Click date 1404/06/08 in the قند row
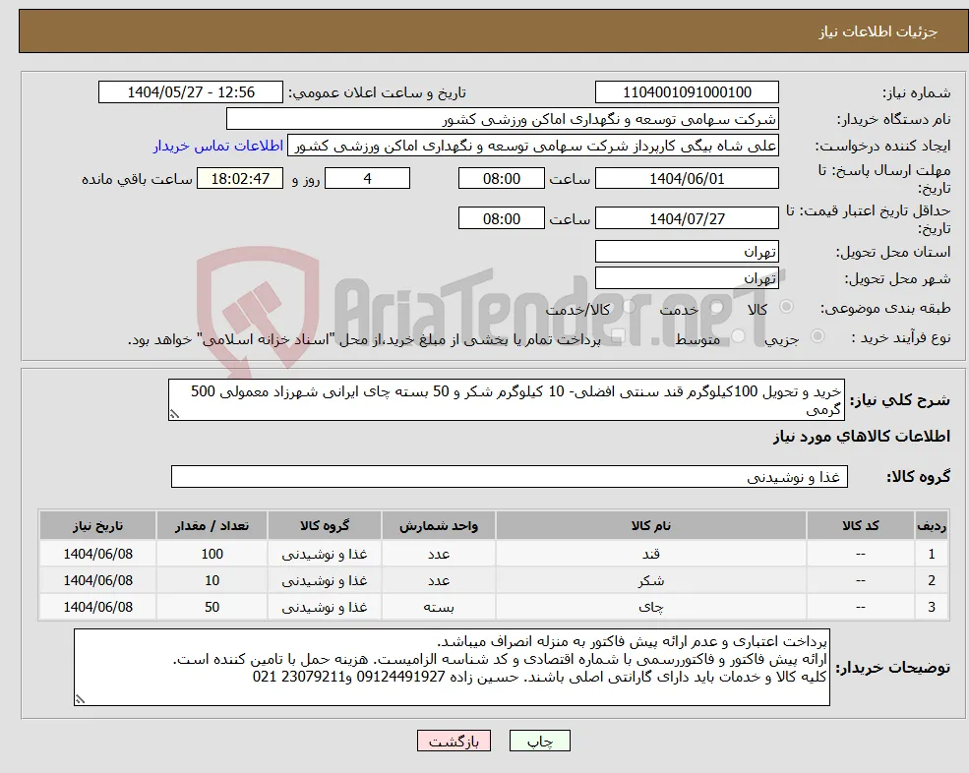Viewport: 969px width, 773px height. 97,555
